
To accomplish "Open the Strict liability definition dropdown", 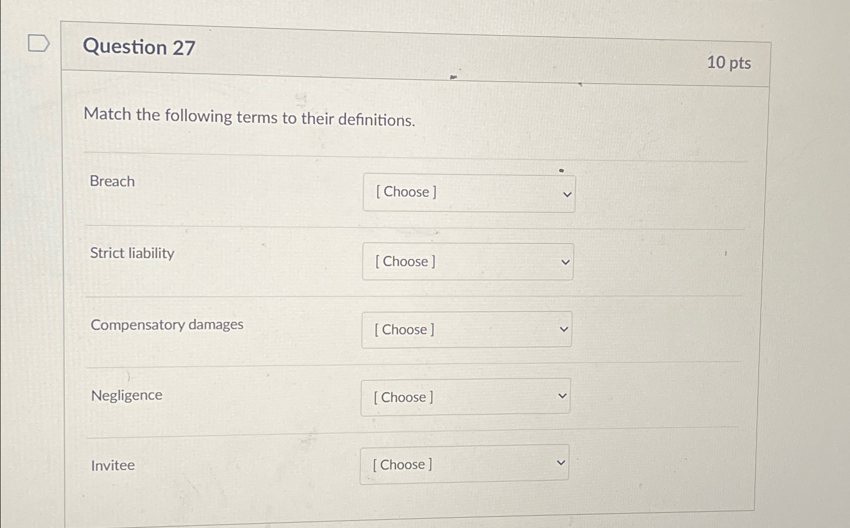I will pyautogui.click(x=469, y=261).
